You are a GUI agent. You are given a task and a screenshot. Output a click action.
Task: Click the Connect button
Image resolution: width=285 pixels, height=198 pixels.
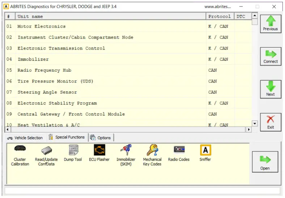[x=271, y=56]
